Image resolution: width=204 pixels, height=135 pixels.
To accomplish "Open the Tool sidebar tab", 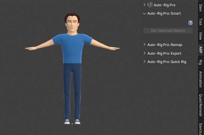I will [201, 22].
